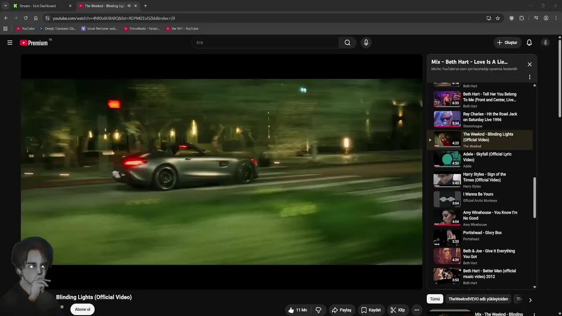Screen dimensions: 562x316
Task: Open Vocal Remover bookmark
Action: [100, 29]
